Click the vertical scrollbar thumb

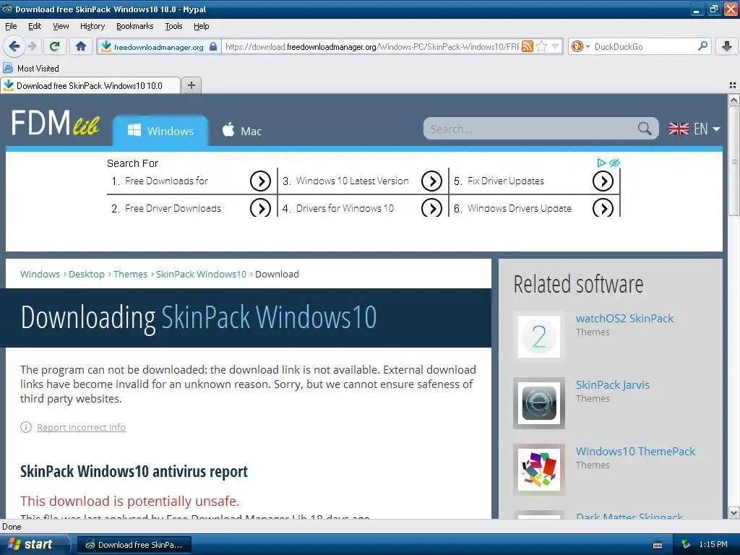tap(733, 161)
